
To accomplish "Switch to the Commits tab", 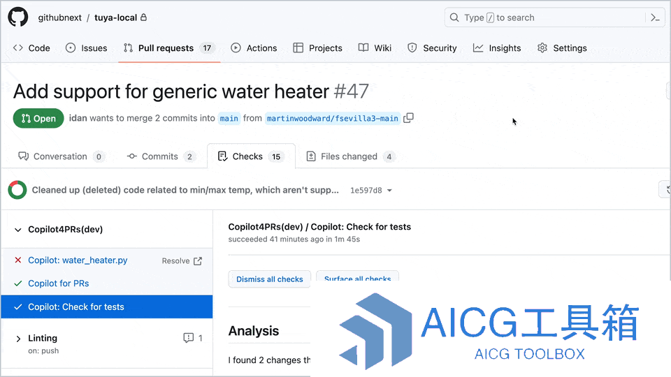I will [x=161, y=156].
